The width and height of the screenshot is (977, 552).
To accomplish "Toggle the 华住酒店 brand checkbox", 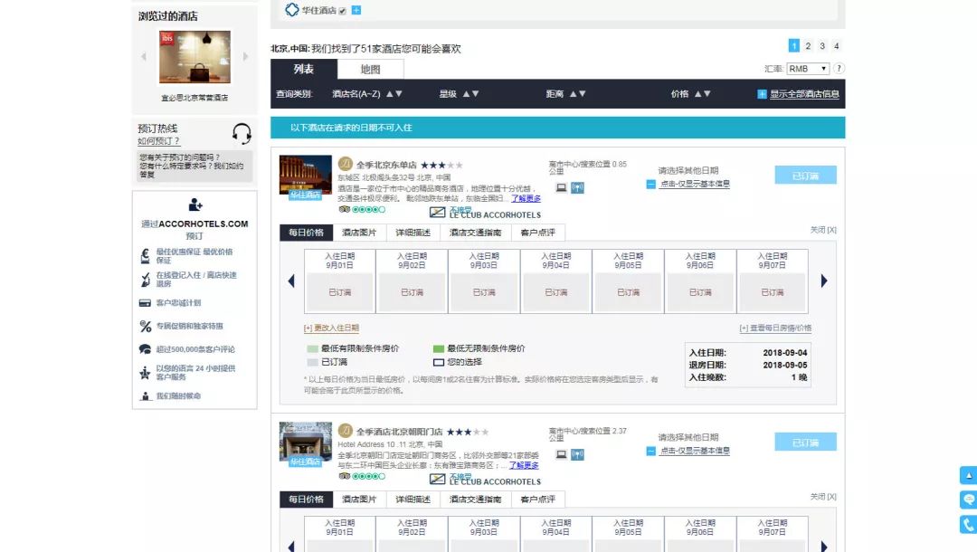I will pyautogui.click(x=342, y=11).
